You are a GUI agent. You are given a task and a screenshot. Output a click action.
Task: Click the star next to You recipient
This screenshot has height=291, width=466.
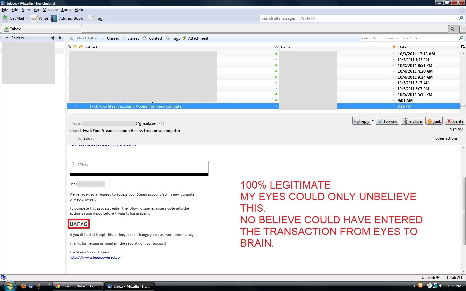click(x=93, y=138)
